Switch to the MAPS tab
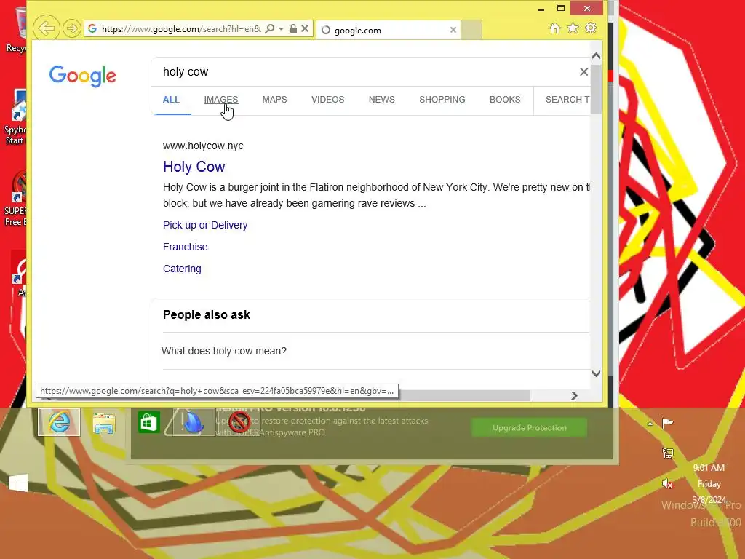 pos(274,100)
